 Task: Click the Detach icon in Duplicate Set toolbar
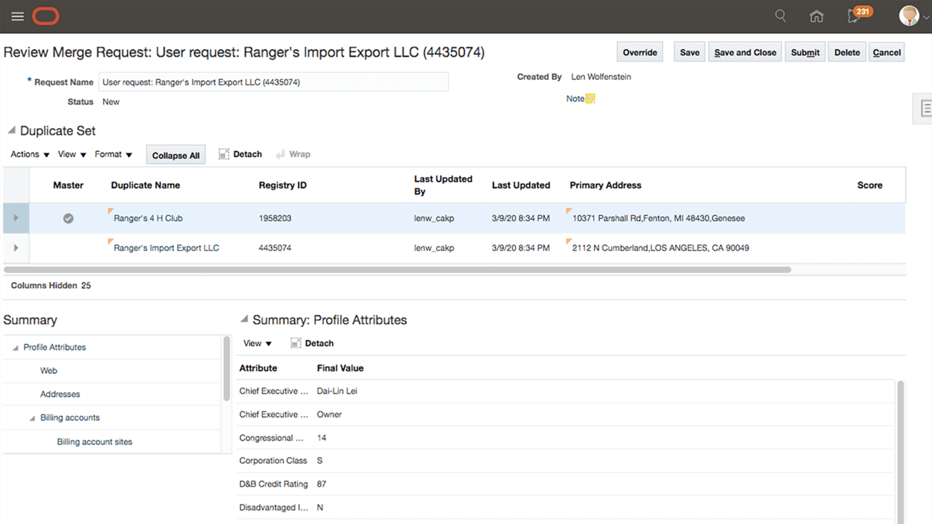click(224, 154)
